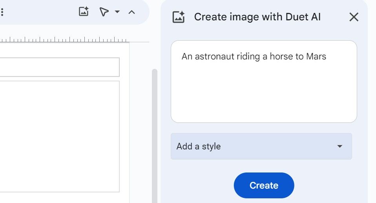The width and height of the screenshot is (376, 203).
Task: Click the Create image with Duet AI heading
Action: [x=257, y=17]
